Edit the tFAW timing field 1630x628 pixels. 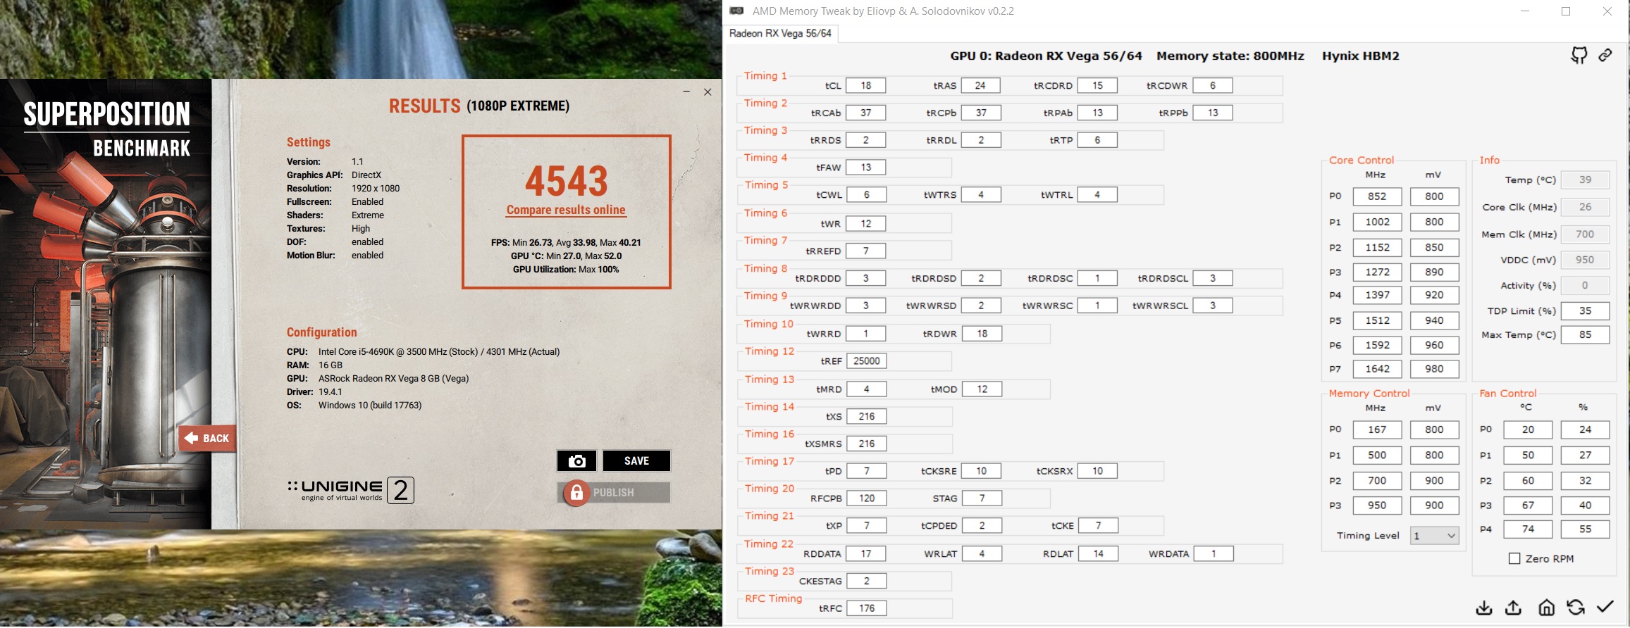tap(866, 168)
